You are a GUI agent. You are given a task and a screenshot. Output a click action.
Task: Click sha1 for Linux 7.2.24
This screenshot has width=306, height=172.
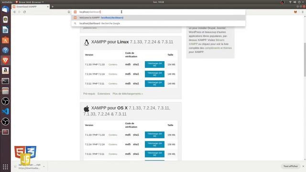(x=136, y=74)
